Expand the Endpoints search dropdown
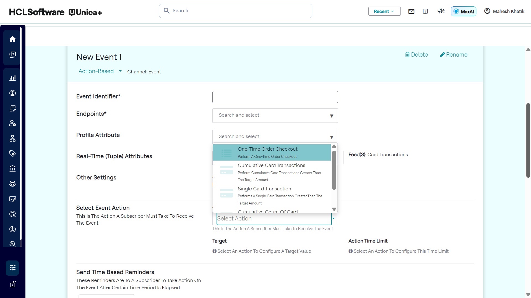This screenshot has height=298, width=531. (275, 115)
